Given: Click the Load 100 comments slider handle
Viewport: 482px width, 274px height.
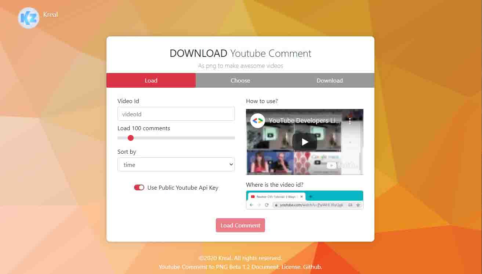Looking at the screenshot, I should [130, 138].
